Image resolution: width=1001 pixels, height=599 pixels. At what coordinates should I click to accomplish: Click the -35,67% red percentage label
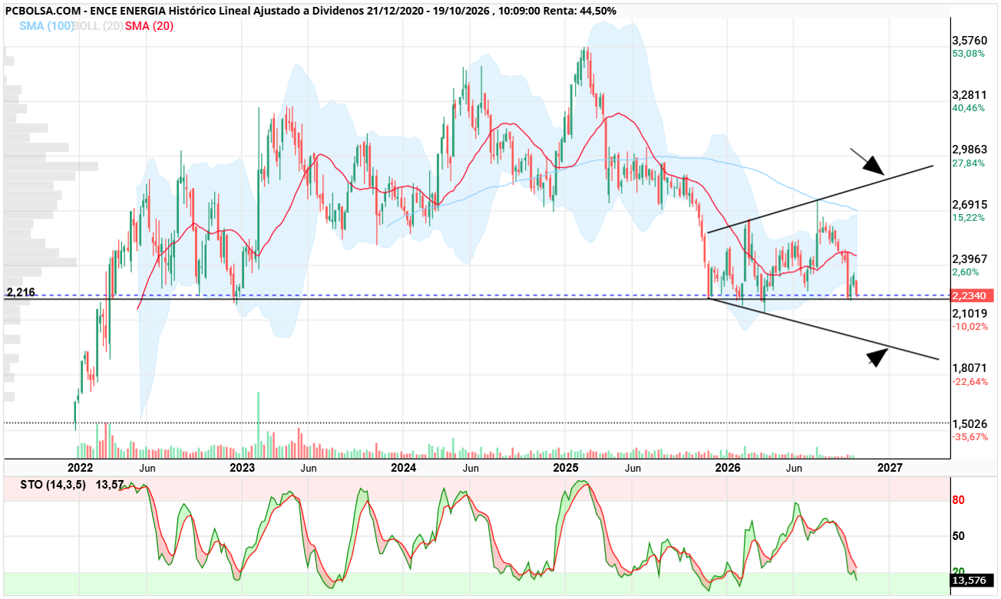click(x=970, y=436)
